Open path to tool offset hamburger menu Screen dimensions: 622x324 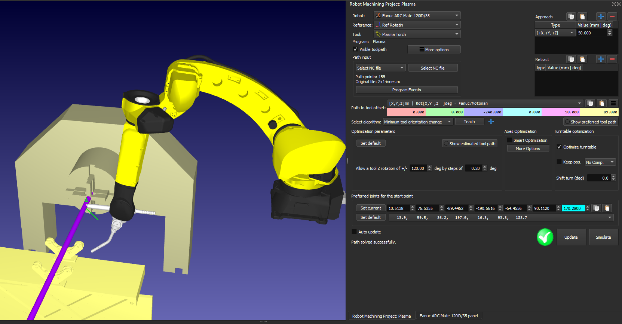point(613,103)
